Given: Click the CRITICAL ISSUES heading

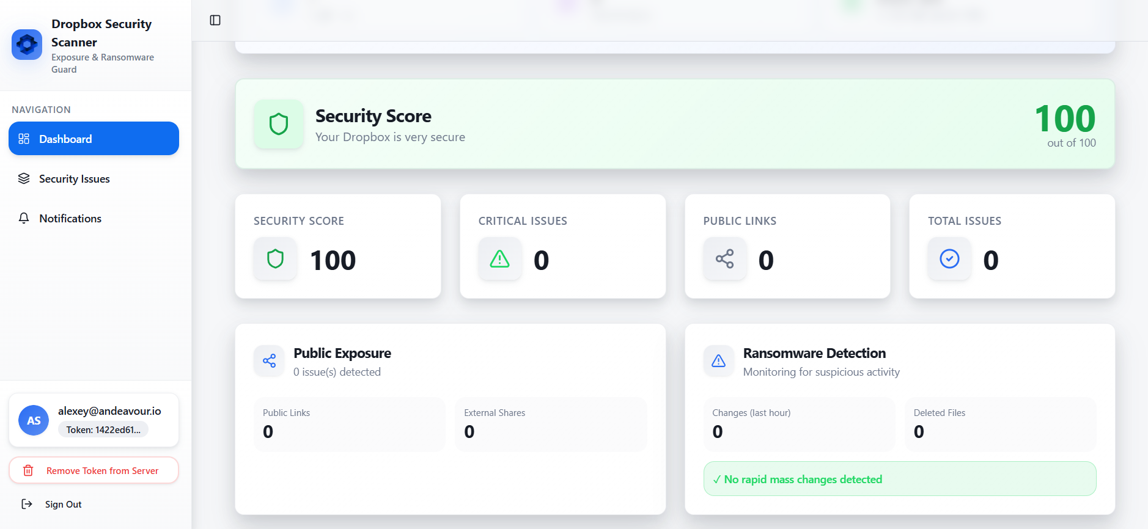Looking at the screenshot, I should (x=523, y=221).
